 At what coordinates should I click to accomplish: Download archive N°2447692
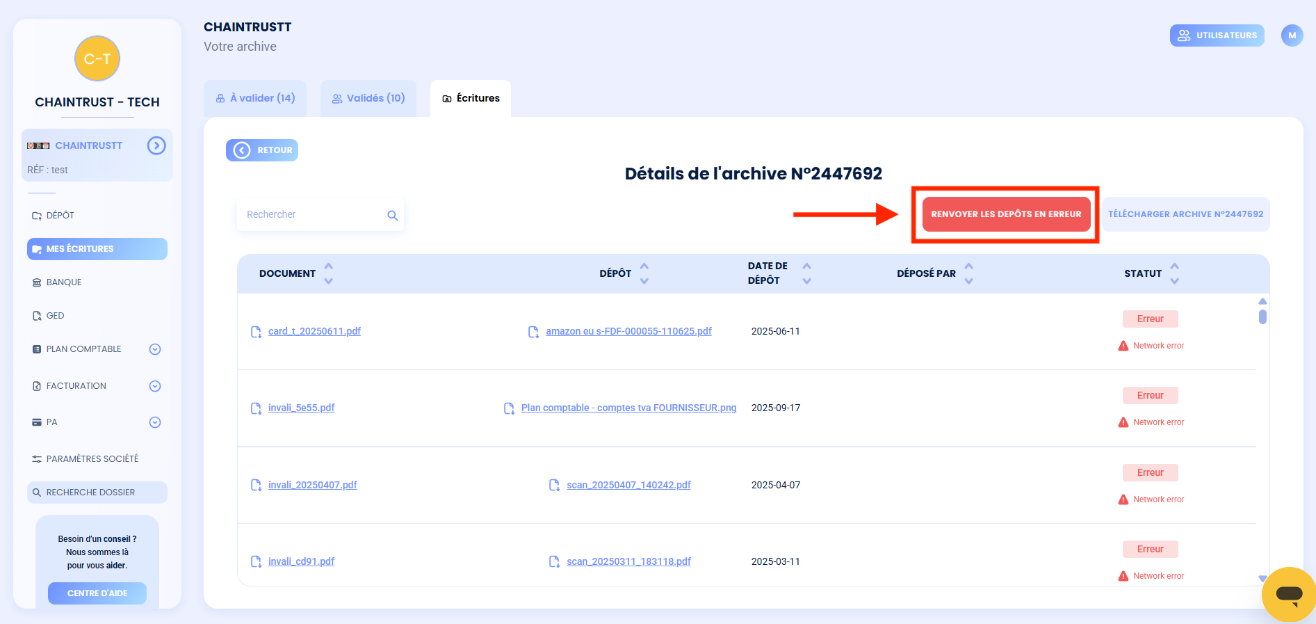1186,214
